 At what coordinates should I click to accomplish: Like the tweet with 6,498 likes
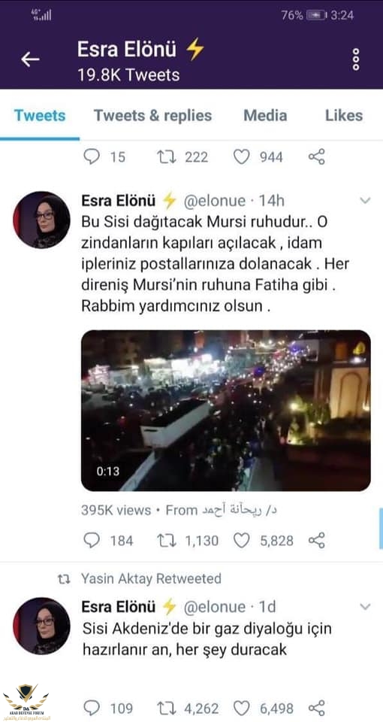tap(241, 708)
